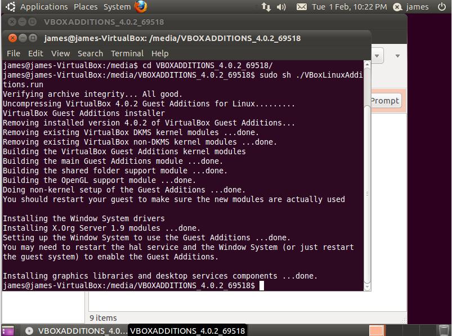The width and height of the screenshot is (452, 336).
Task: Open the sound volume indicator
Action: pyautogui.click(x=282, y=7)
